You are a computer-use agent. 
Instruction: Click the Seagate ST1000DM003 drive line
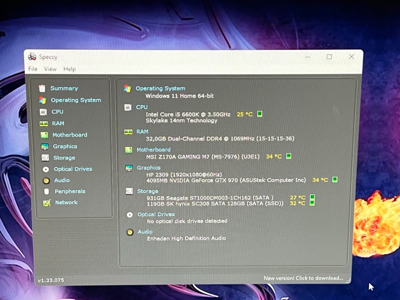click(x=210, y=197)
